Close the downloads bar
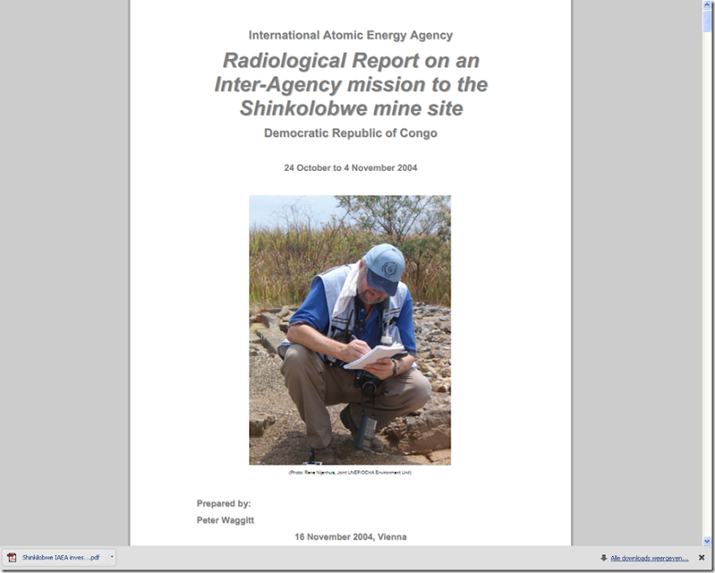The height and width of the screenshot is (573, 715). [702, 558]
